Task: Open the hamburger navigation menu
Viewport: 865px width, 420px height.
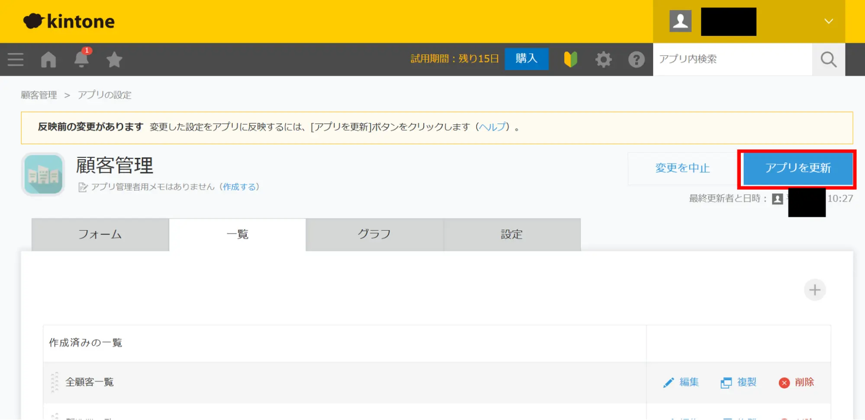Action: point(16,59)
